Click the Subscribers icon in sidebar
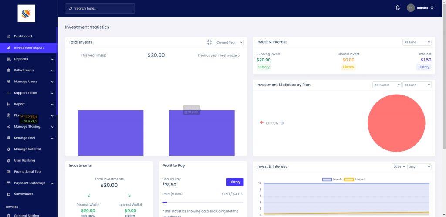Image resolution: width=446 pixels, height=217 pixels. coord(9,194)
